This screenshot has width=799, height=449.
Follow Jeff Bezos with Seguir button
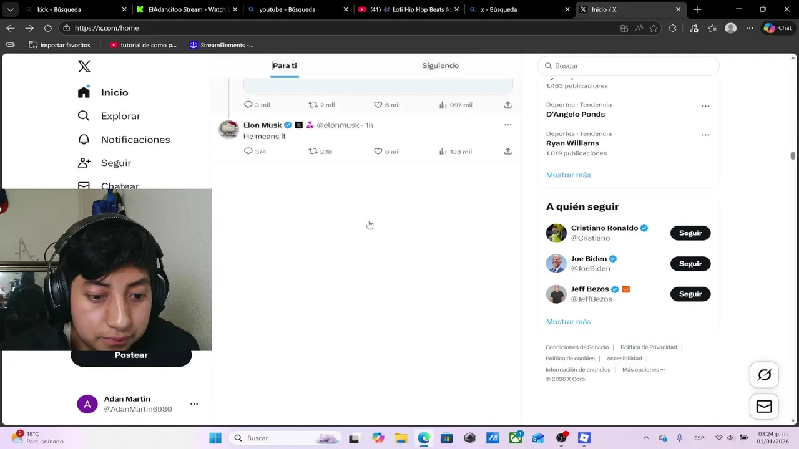click(x=690, y=294)
